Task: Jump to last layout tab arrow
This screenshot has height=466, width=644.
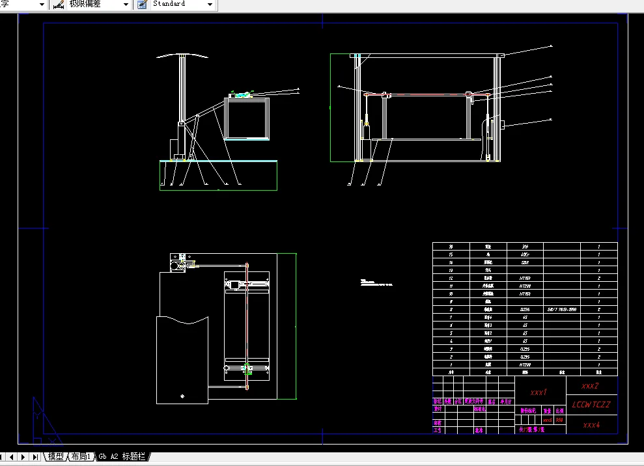Action: [x=35, y=456]
